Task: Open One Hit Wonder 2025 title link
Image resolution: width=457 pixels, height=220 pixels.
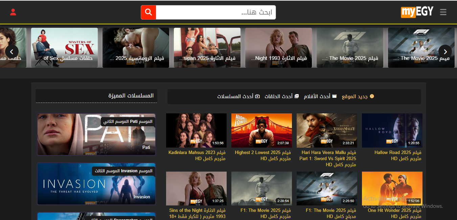Action: tap(395, 213)
